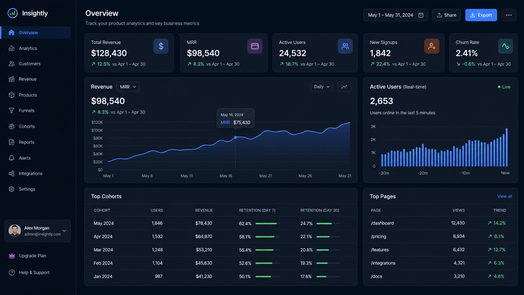Click the Total Revenue dollar icon
524x295 pixels.
pyautogui.click(x=161, y=46)
